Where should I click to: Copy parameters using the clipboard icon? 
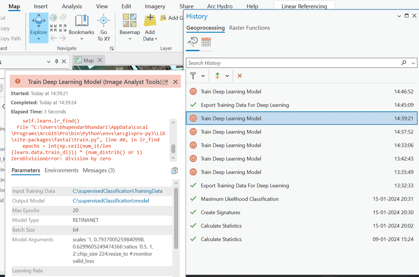[x=174, y=170]
